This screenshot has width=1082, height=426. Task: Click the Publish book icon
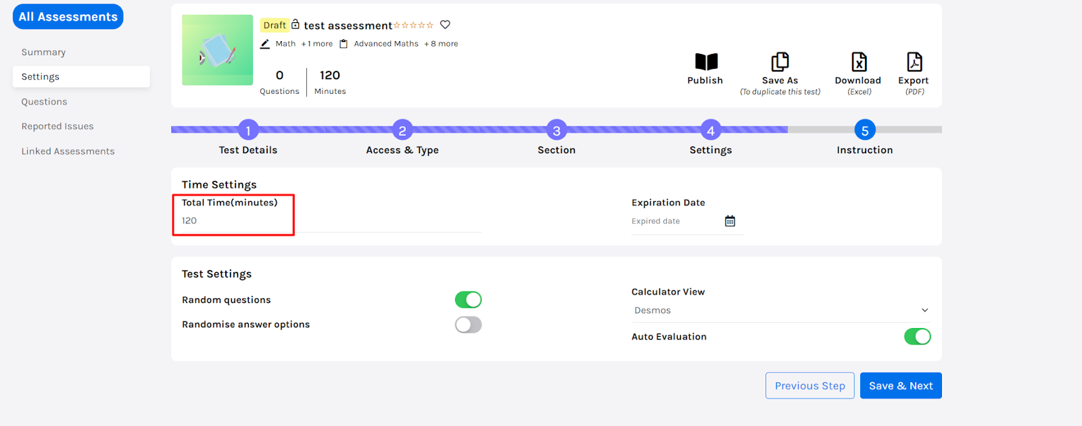tap(705, 62)
